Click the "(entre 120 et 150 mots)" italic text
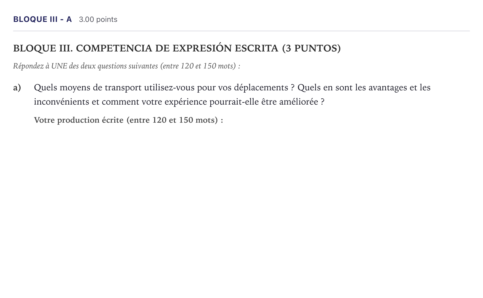This screenshot has height=298, width=483. click(x=198, y=66)
